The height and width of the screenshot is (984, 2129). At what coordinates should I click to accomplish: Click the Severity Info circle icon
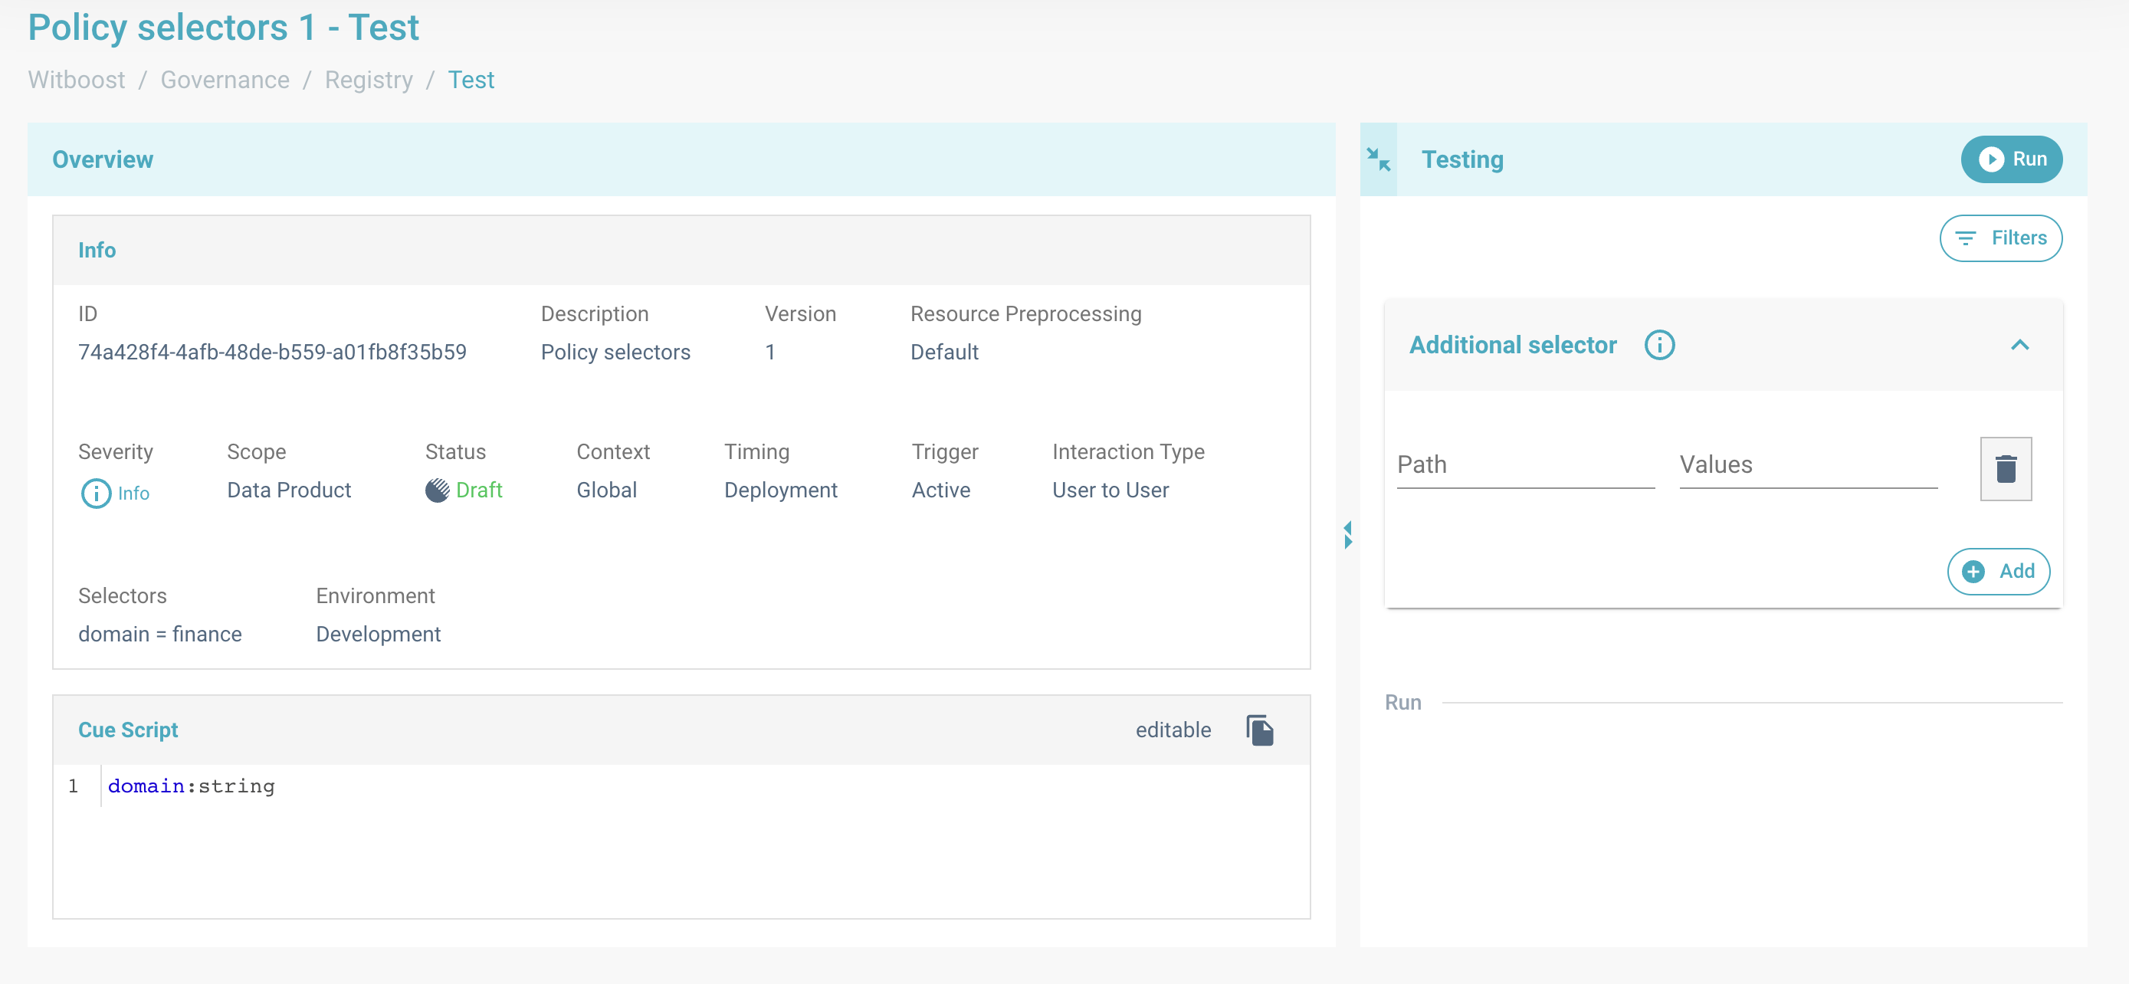click(x=96, y=494)
